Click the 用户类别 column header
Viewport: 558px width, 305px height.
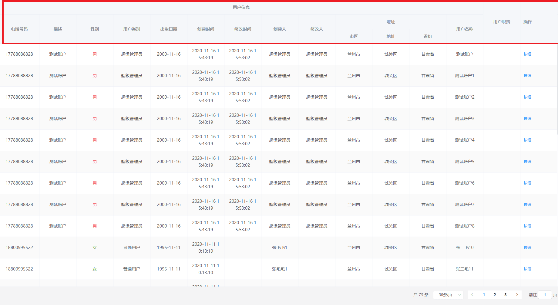pos(132,29)
